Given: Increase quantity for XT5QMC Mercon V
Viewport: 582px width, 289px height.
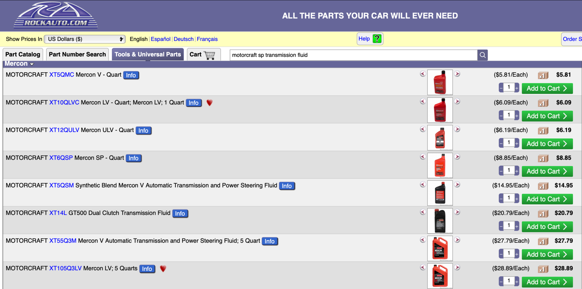Looking at the screenshot, I should pos(517,88).
